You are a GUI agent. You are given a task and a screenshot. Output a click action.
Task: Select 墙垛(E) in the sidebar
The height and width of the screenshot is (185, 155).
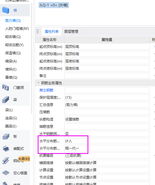pyautogui.click(x=11, y=69)
